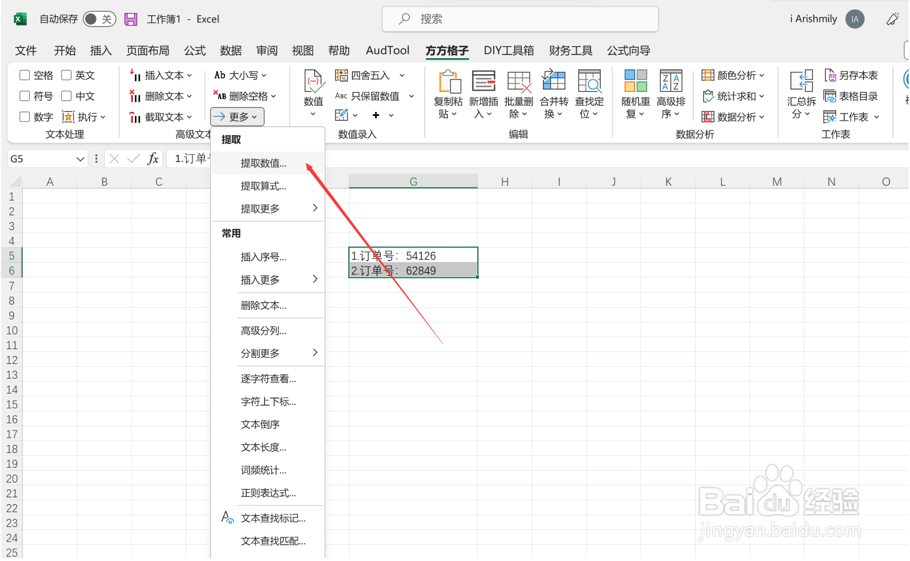Image resolution: width=910 pixels, height=561 pixels.
Task: Toggle the 自动保存 switch
Action: click(x=99, y=19)
